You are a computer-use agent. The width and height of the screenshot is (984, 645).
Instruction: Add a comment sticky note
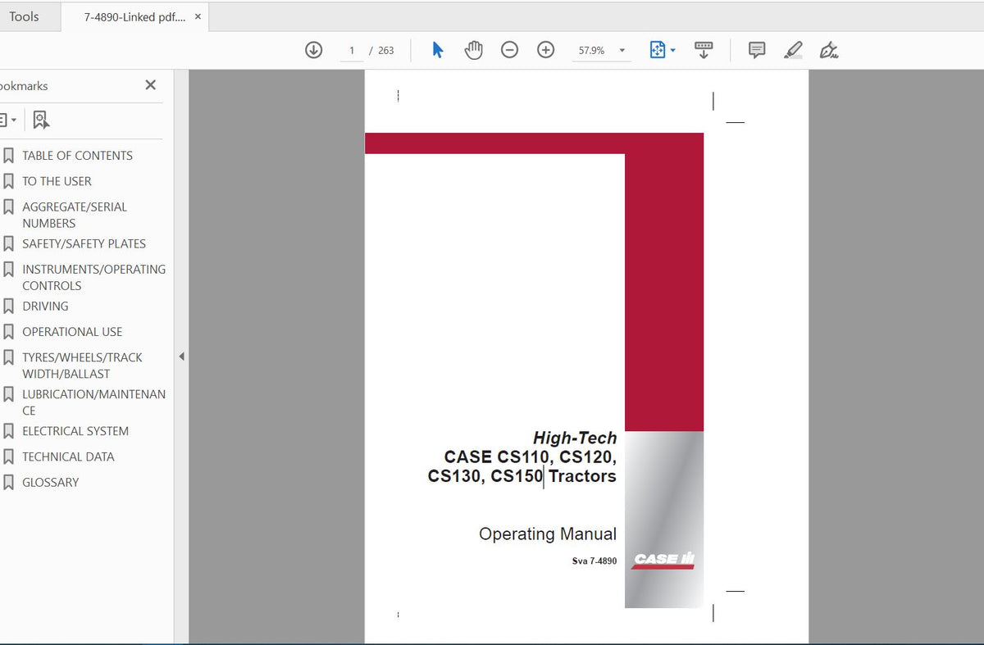coord(757,50)
